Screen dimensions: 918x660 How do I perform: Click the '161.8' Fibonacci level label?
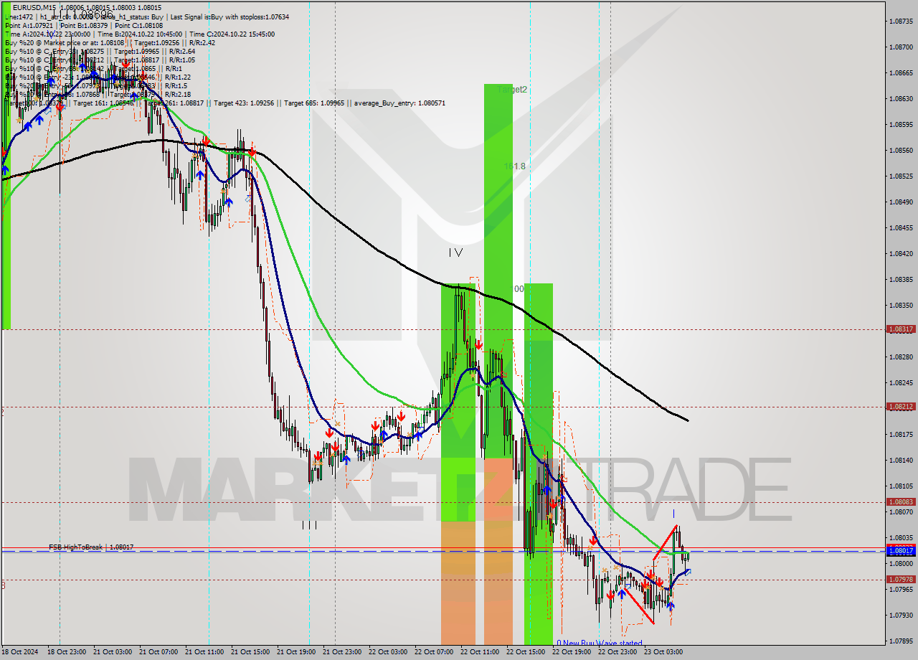click(514, 166)
